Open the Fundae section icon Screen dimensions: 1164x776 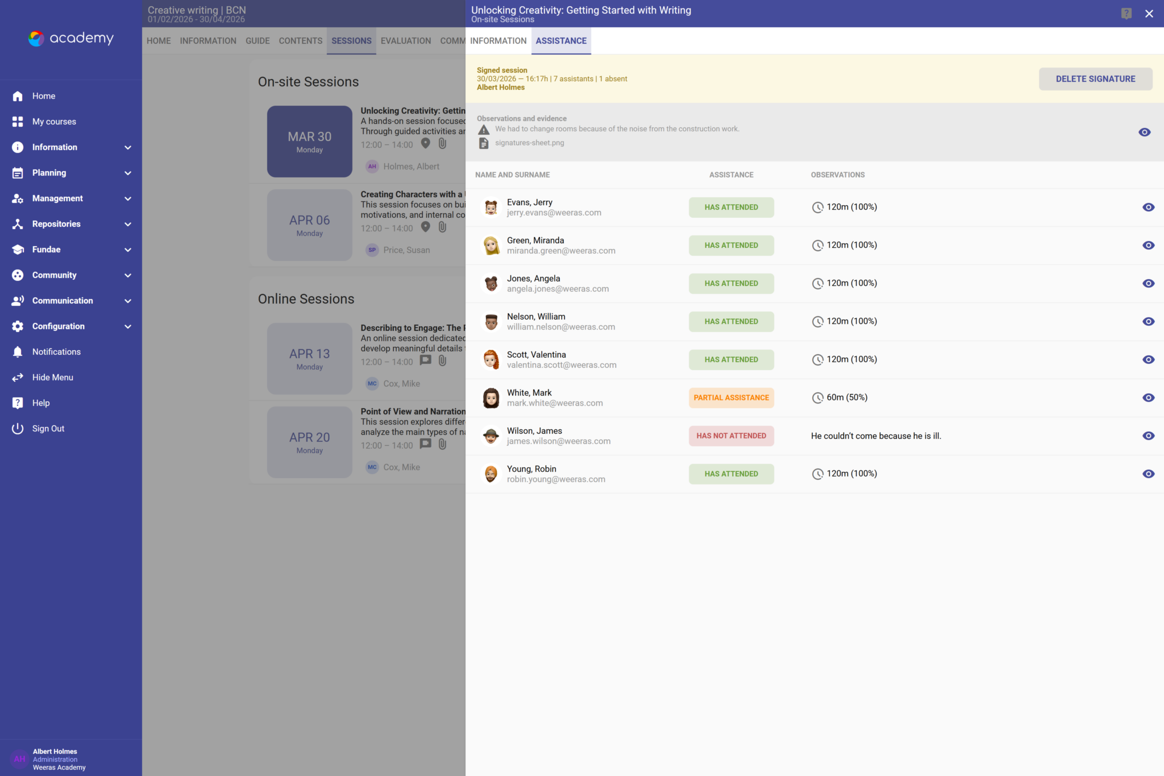18,249
